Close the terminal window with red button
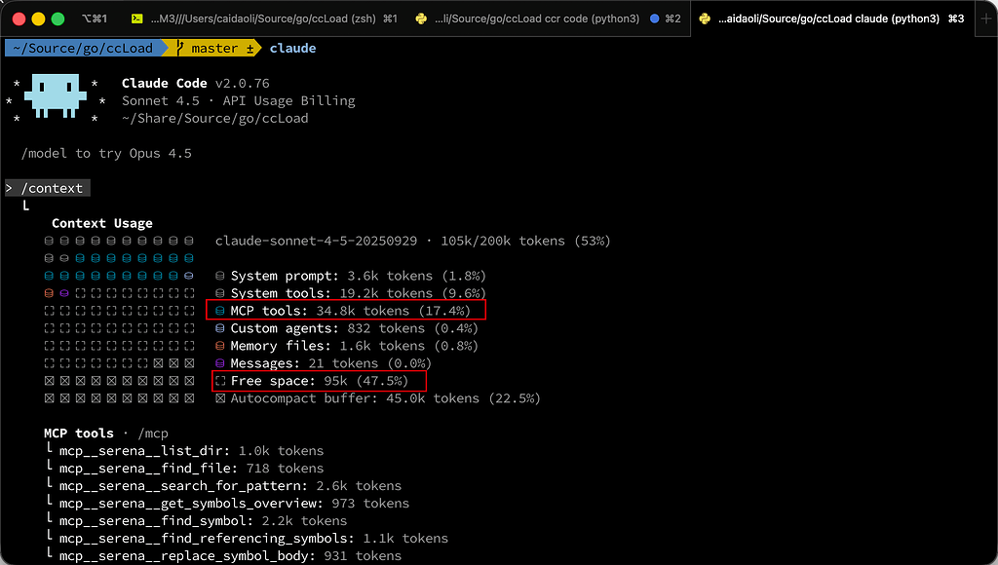Image resolution: width=998 pixels, height=565 pixels. [19, 19]
